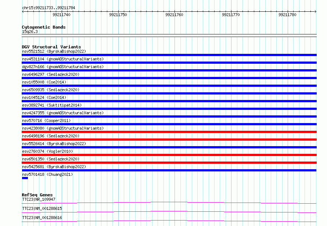Image resolution: width=327 pixels, height=226 pixels.
Task: Open nsv6501350 (Sedlazeck2020) label
Action: tap(51, 159)
